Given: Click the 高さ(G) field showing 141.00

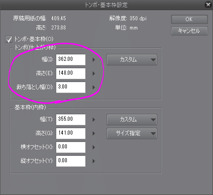Looking at the screenshot, I should (x=71, y=133).
